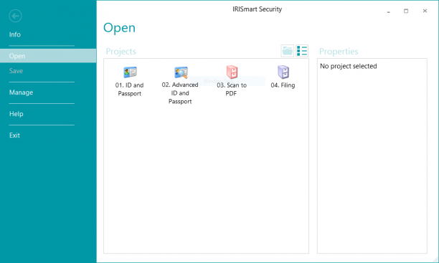439x263 pixels.
Task: Open the Info menu item
Action: (15, 34)
